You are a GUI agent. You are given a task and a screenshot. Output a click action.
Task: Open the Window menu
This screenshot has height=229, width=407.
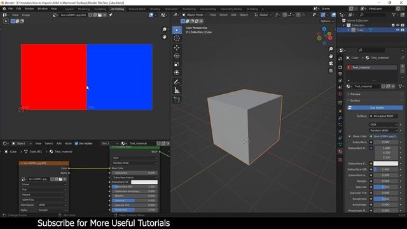tap(43, 9)
